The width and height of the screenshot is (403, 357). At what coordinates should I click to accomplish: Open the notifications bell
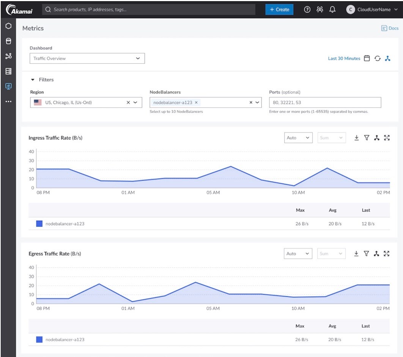[332, 9]
